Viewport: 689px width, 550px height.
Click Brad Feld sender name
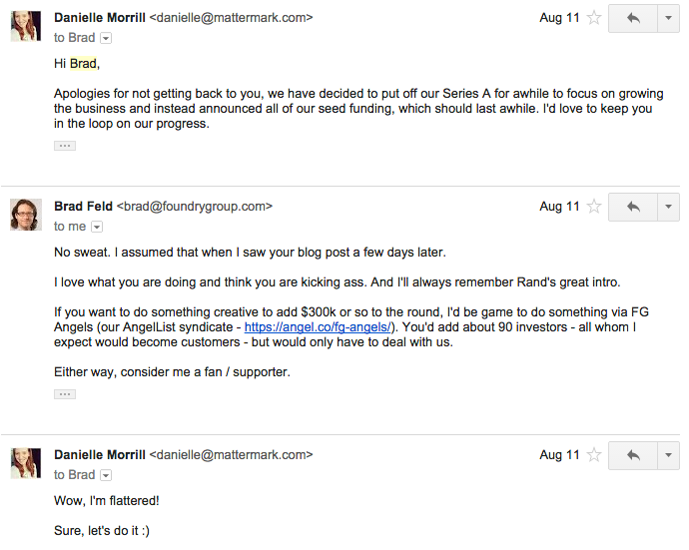tap(83, 206)
